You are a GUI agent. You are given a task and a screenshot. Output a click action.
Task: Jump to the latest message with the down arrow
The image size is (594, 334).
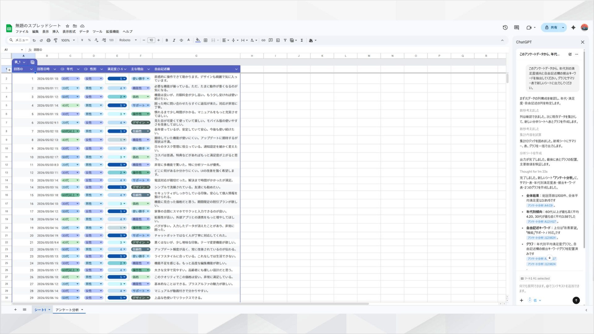click(549, 258)
